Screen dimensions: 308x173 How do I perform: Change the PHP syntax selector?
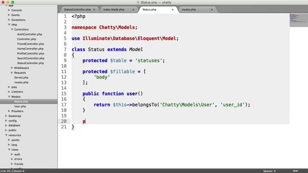pos(295,171)
